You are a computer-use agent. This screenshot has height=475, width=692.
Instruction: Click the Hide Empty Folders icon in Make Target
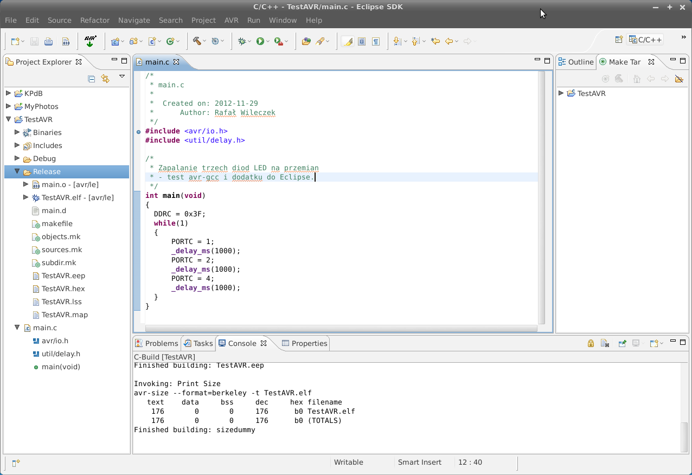click(x=679, y=79)
